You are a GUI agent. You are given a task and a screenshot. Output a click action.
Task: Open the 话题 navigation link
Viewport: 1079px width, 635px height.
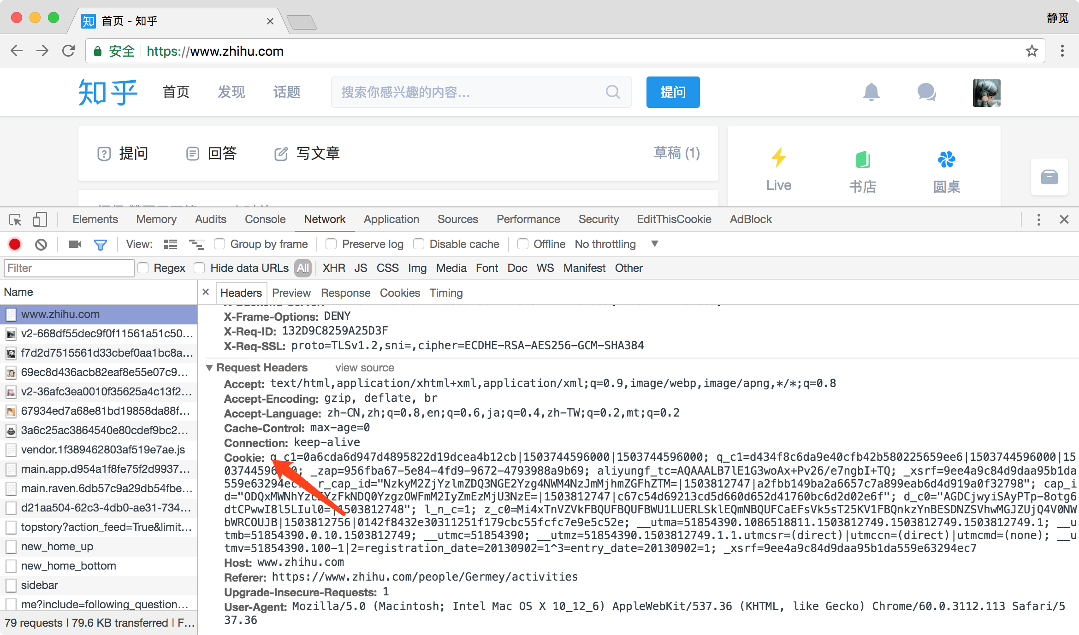[287, 92]
